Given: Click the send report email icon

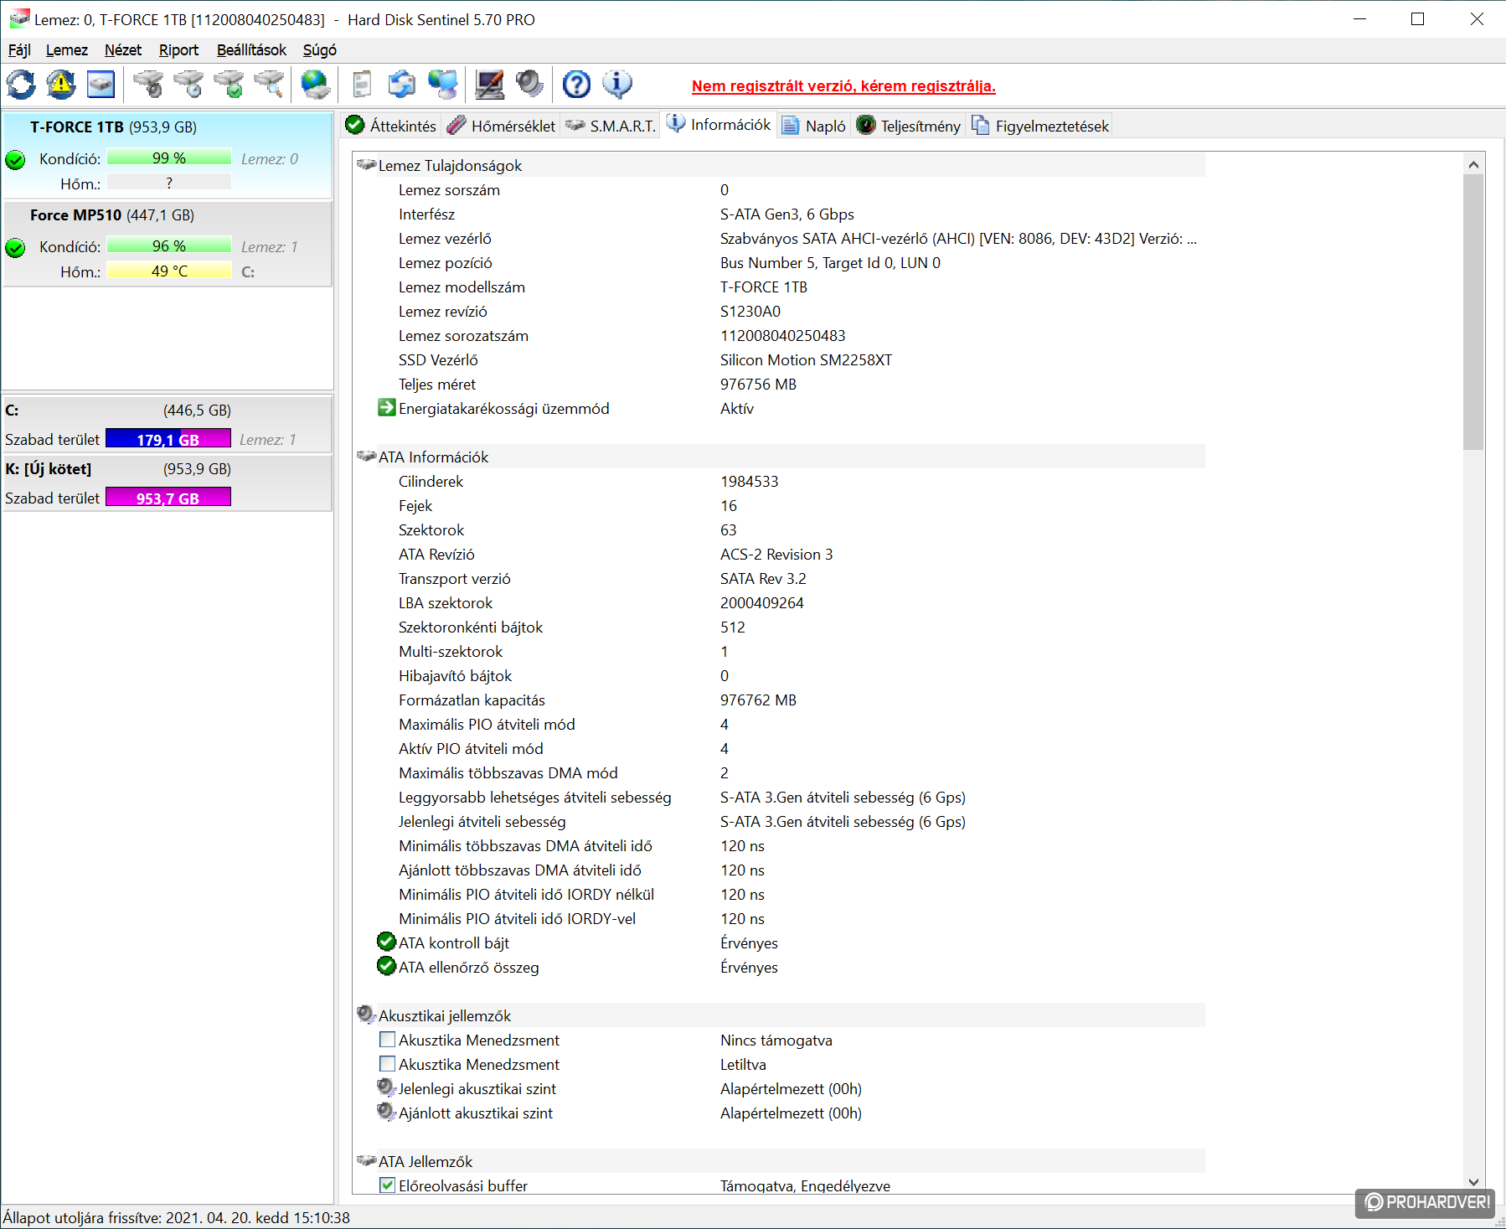Looking at the screenshot, I should click(402, 85).
